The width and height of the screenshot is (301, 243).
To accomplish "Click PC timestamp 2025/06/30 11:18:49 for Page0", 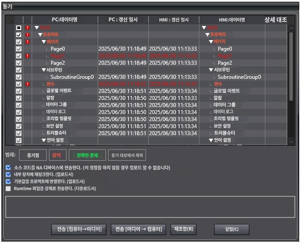I will 122,49.
